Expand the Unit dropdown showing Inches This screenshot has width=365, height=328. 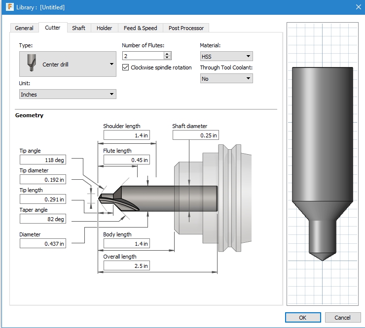click(68, 94)
